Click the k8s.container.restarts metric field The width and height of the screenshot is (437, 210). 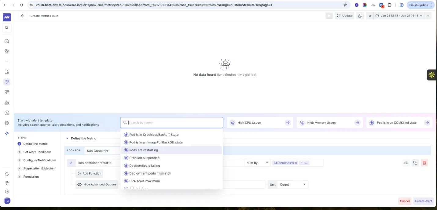98,163
